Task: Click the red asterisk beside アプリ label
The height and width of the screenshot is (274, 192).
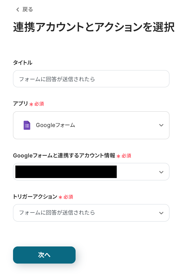Action: click(x=31, y=104)
